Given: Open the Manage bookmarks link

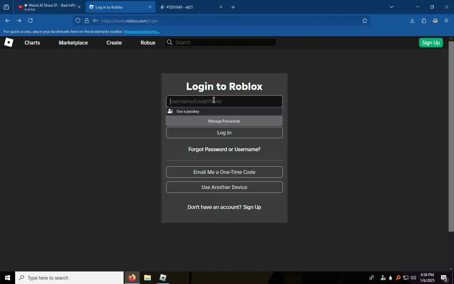Looking at the screenshot, I should tap(142, 32).
